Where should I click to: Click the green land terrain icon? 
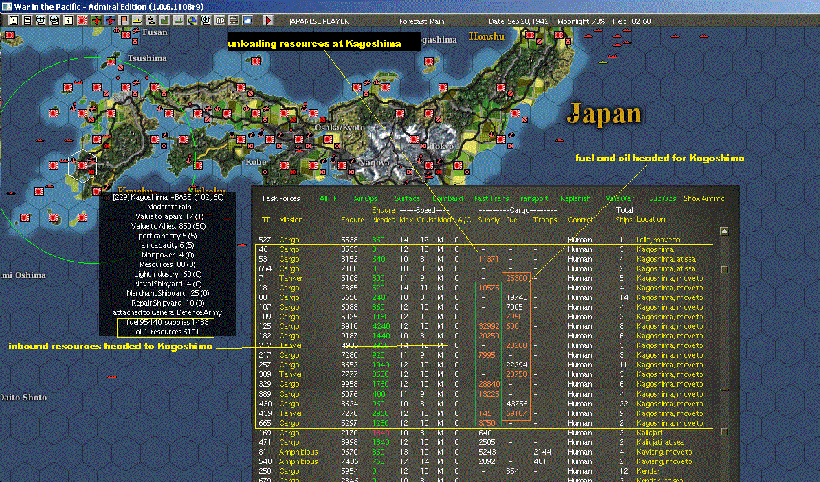[165, 21]
